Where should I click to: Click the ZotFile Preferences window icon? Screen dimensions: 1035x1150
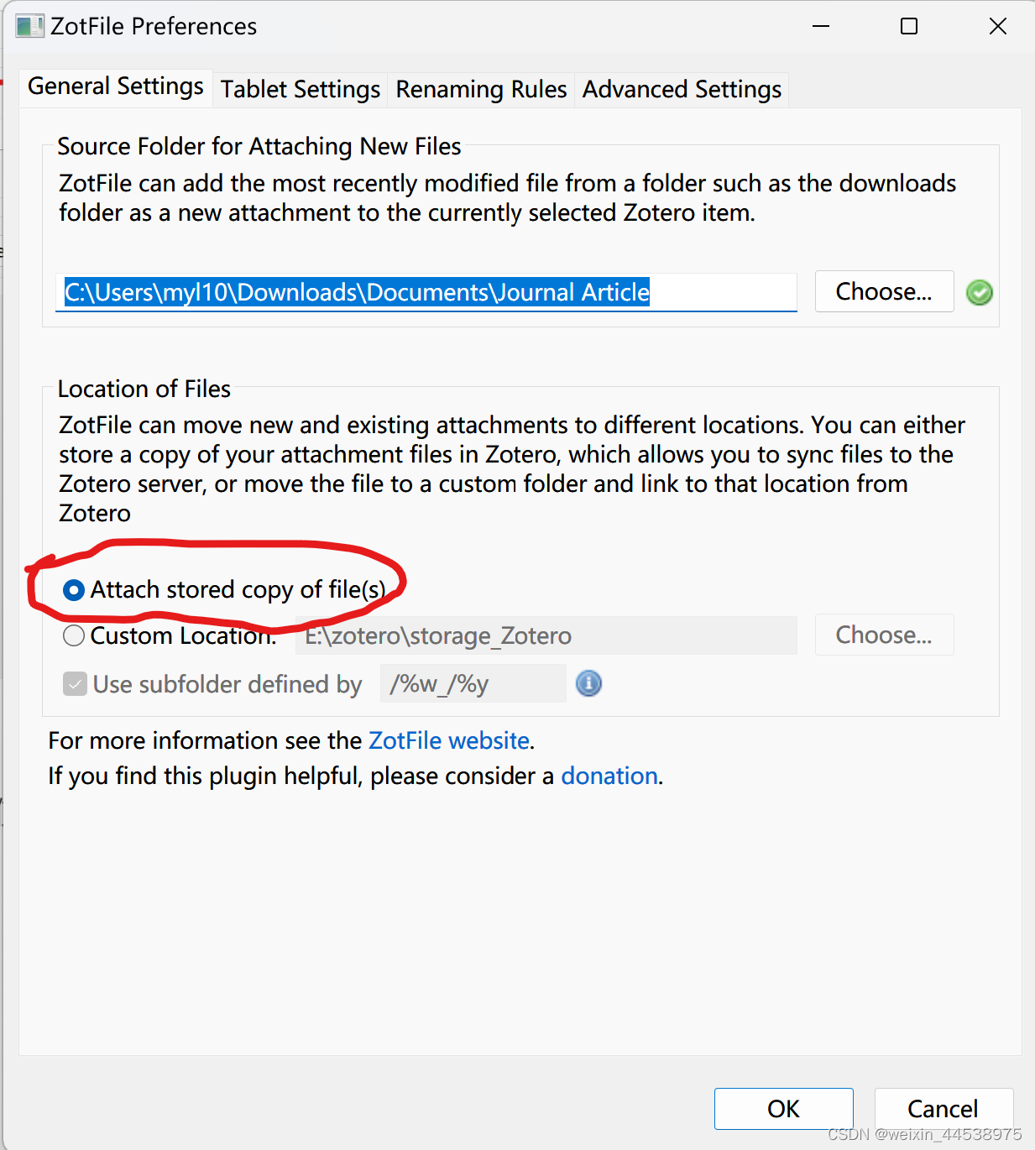pos(29,26)
